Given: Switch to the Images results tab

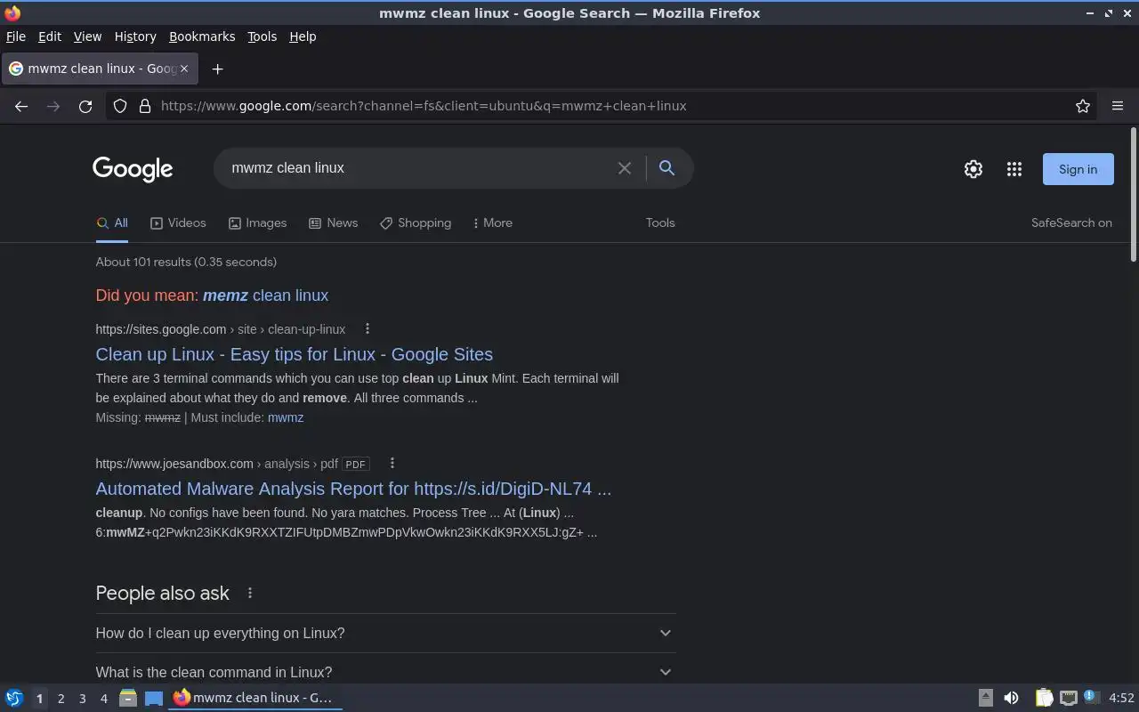Looking at the screenshot, I should [257, 223].
